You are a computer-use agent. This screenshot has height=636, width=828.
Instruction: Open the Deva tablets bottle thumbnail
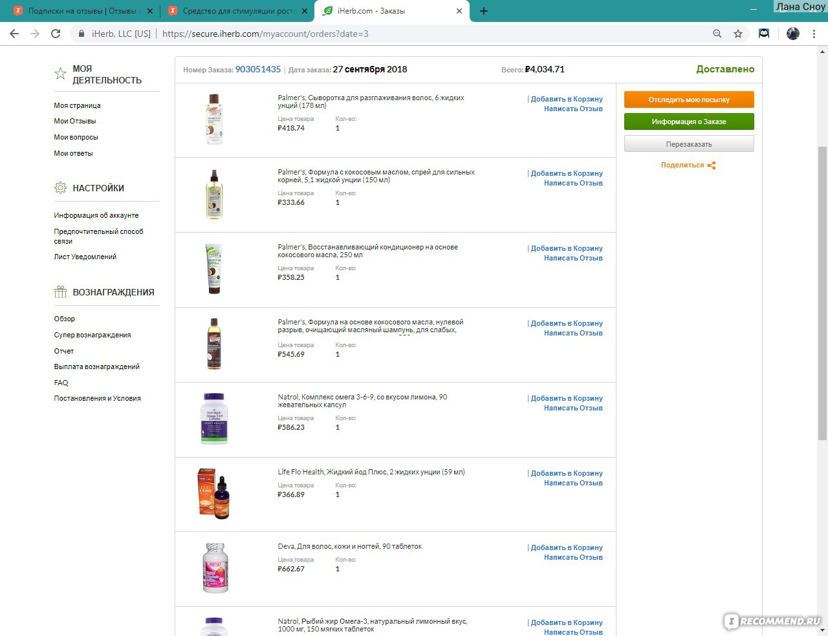pos(215,568)
